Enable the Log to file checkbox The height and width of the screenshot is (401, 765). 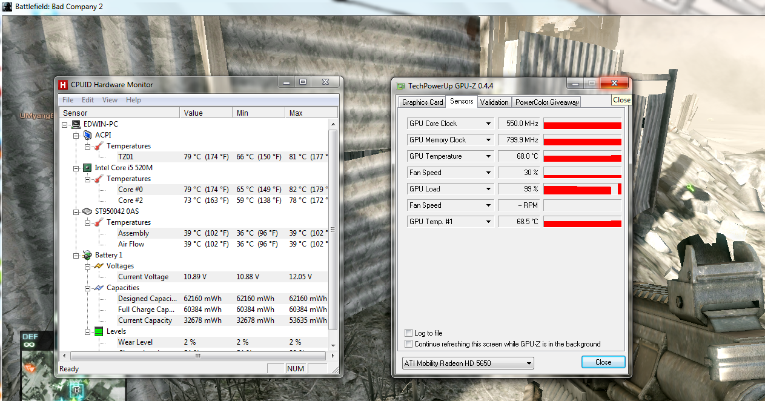[x=408, y=333]
